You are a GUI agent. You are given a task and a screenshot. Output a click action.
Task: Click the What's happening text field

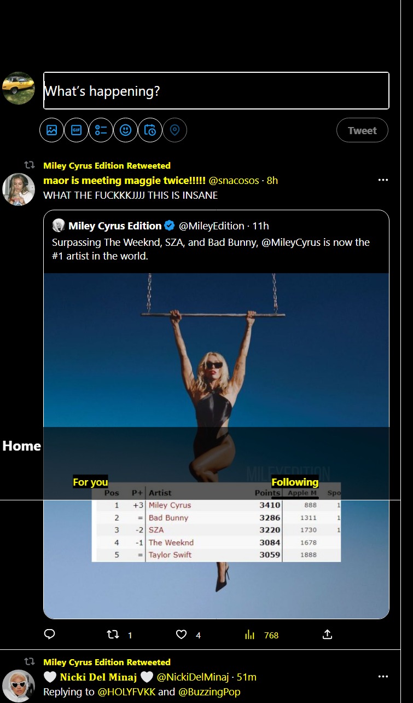216,91
